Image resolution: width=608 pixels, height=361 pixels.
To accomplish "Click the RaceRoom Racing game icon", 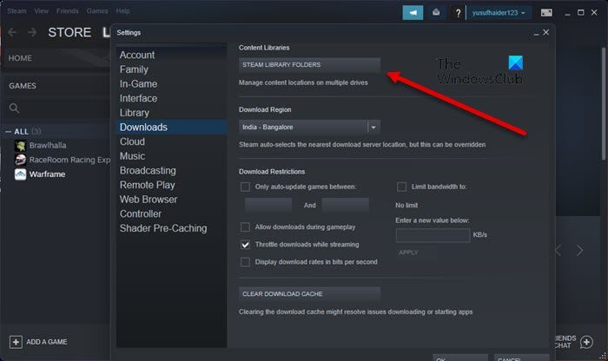I will pyautogui.click(x=20, y=160).
